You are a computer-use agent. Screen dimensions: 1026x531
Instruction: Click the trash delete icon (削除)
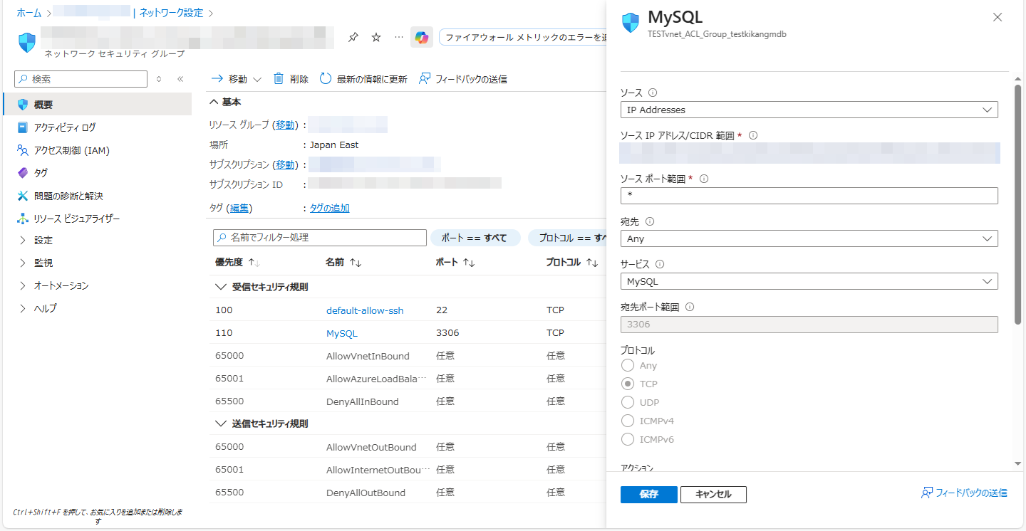[279, 79]
